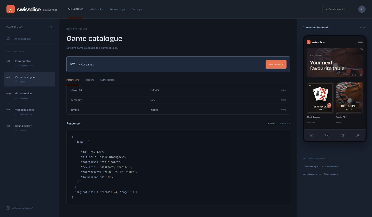Image resolution: width=372 pixels, height=217 pixels.
Task: Open the Webhooks tab
Action: 96,9
